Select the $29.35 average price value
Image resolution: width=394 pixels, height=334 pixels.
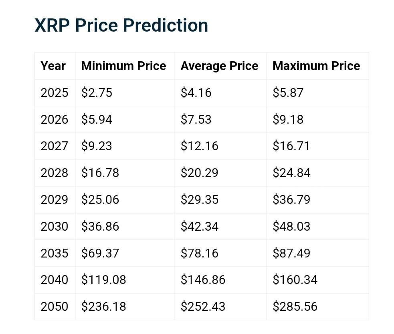click(200, 199)
